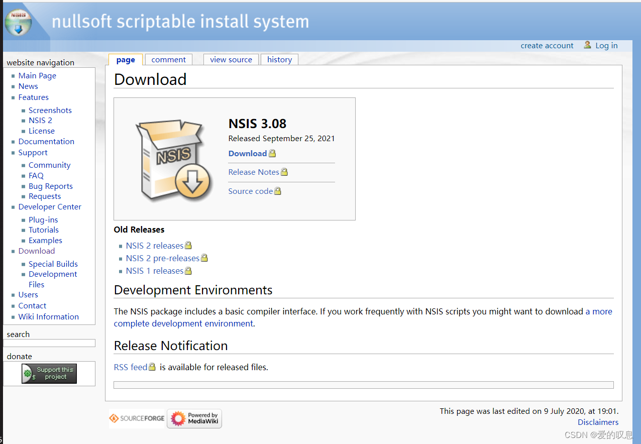The image size is (641, 444).
Task: Click the lock icon next to Download
Action: click(x=272, y=153)
